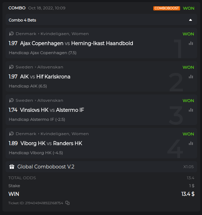Click the Global Comboboost V.2 row
This screenshot has width=202, height=215.
(x=101, y=167)
